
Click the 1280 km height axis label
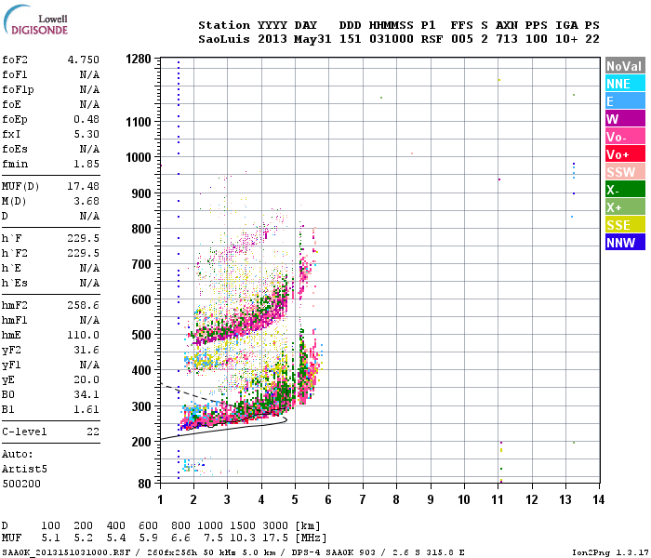coord(139,59)
